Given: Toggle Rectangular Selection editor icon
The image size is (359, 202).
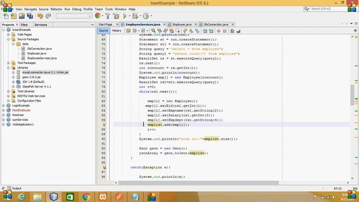Looking at the screenshot, I should click(178, 31).
